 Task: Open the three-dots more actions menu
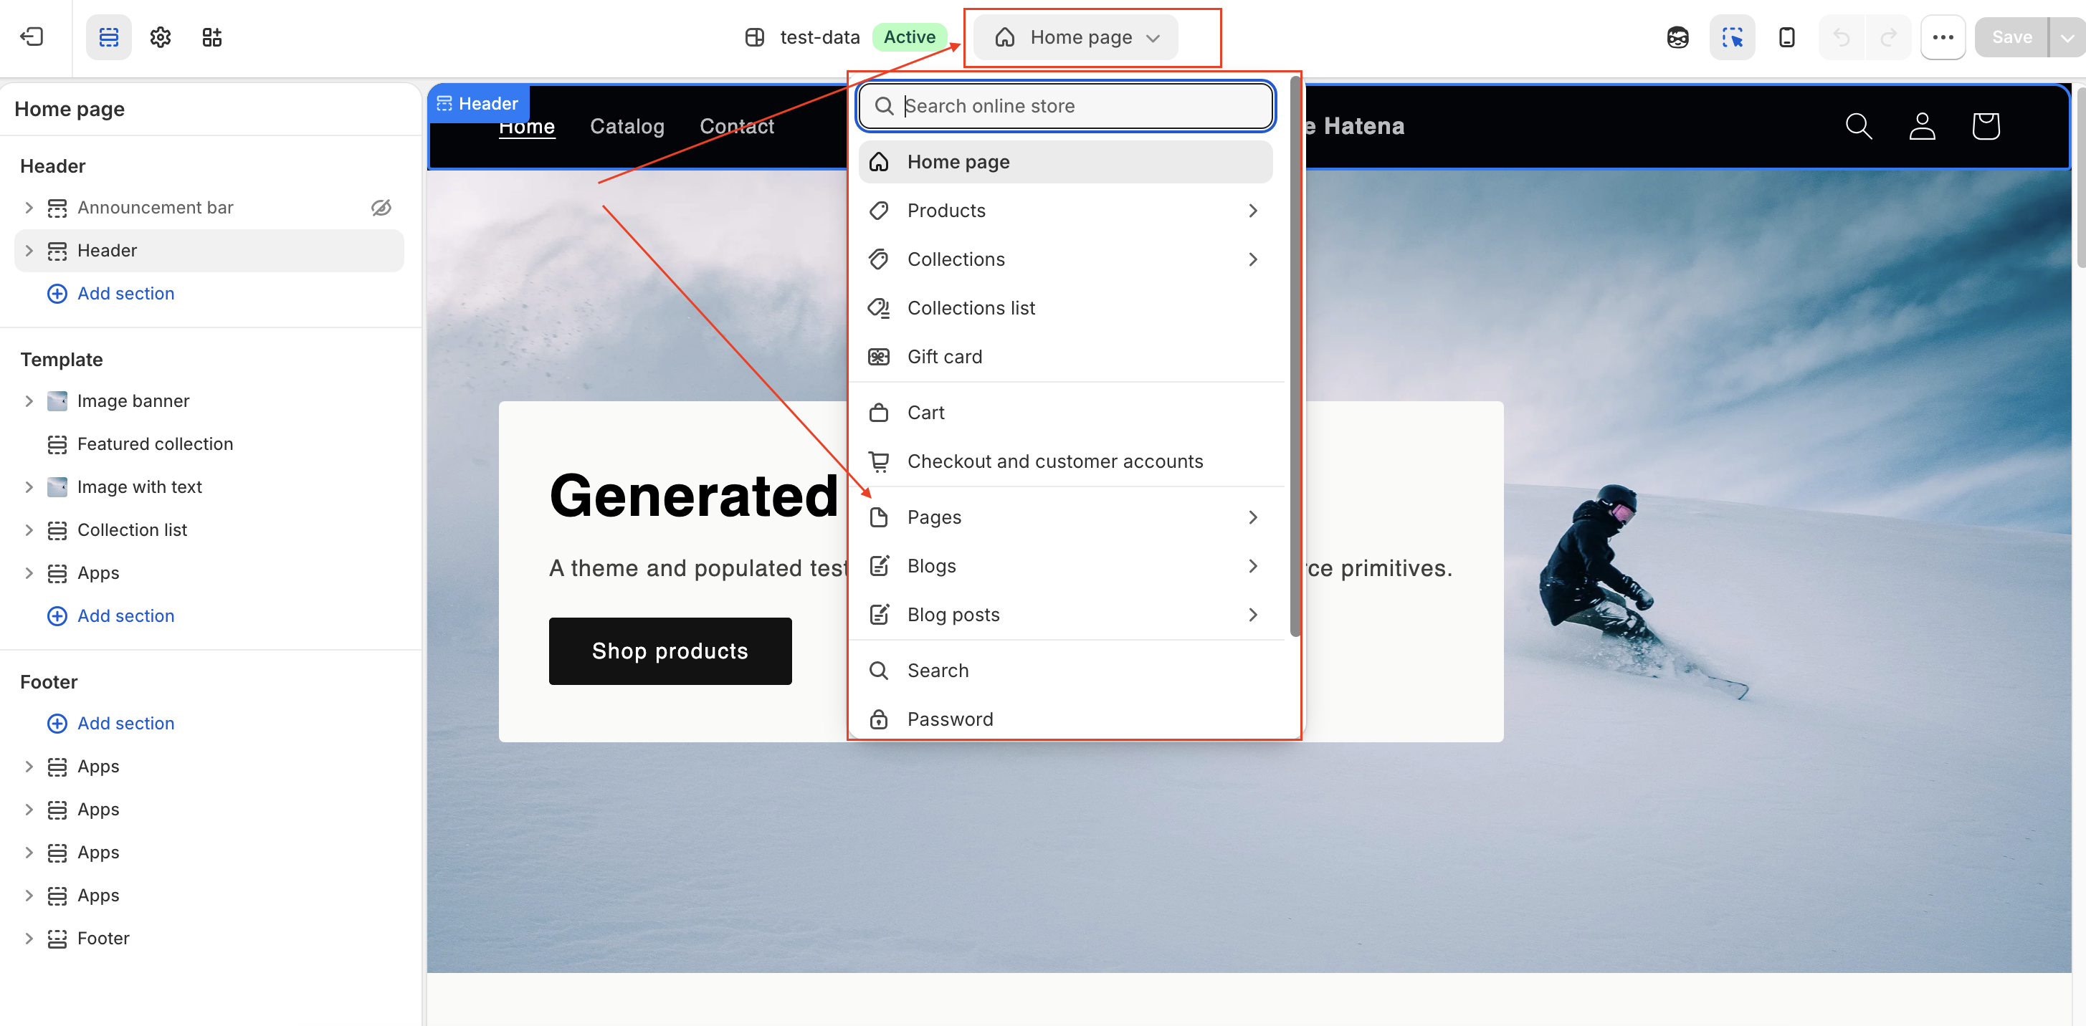[x=1943, y=37]
